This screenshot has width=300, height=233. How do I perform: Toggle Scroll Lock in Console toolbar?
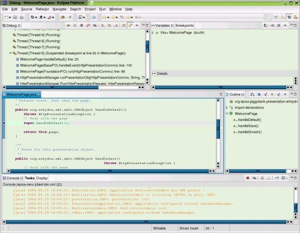point(262,178)
